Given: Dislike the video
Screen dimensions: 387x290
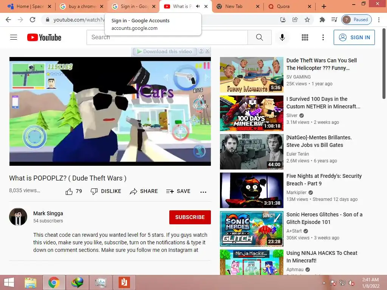Looking at the screenshot, I should [106, 191].
